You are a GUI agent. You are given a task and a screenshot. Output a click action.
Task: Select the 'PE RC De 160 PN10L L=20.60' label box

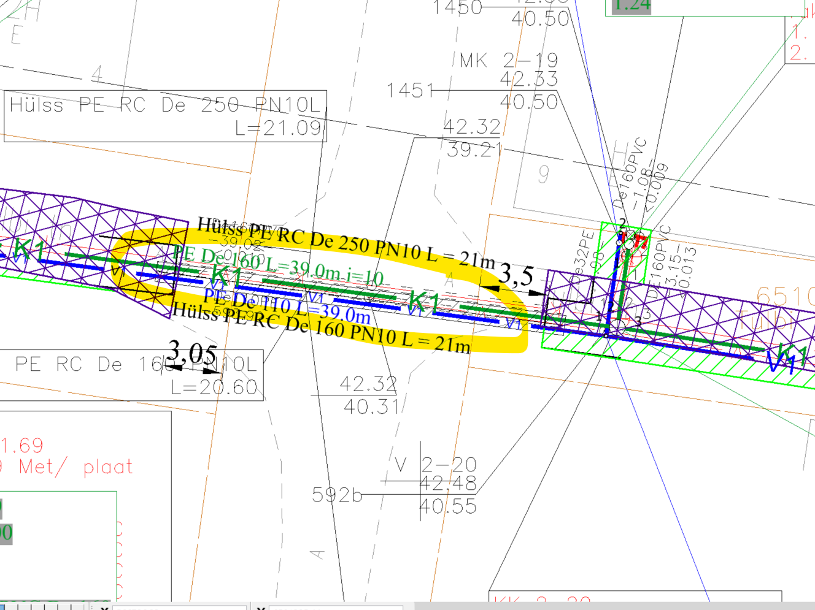point(131,375)
